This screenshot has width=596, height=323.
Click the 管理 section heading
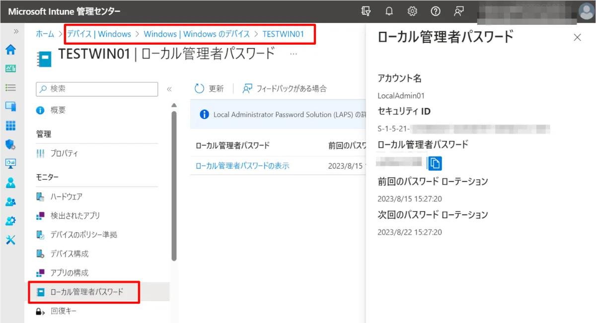pyautogui.click(x=44, y=134)
